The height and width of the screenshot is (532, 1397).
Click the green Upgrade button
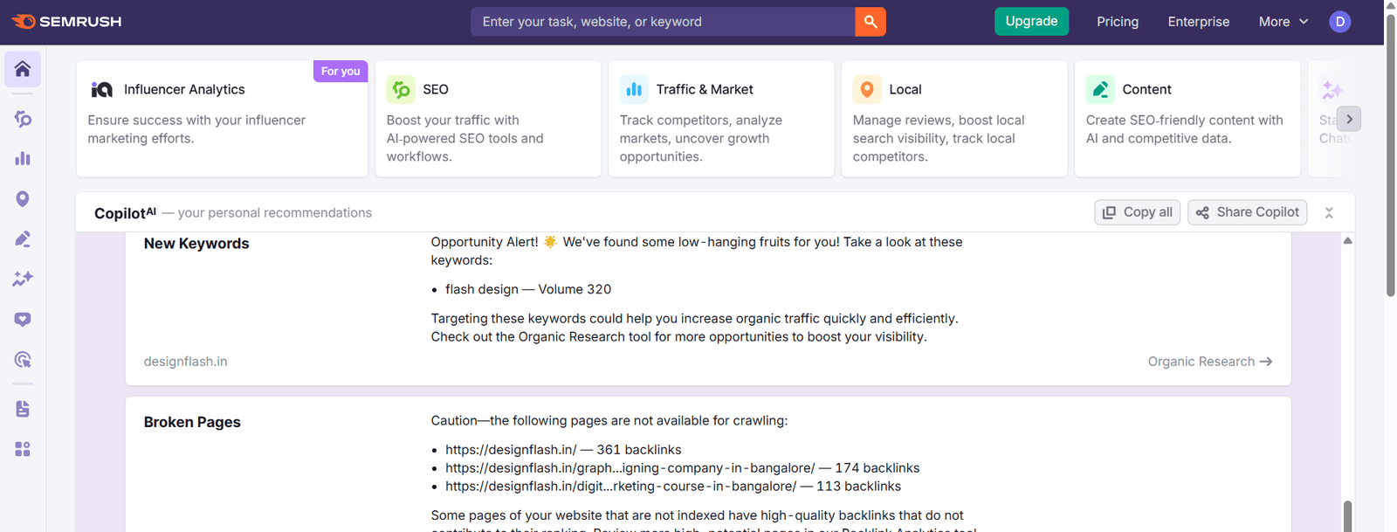[1031, 21]
